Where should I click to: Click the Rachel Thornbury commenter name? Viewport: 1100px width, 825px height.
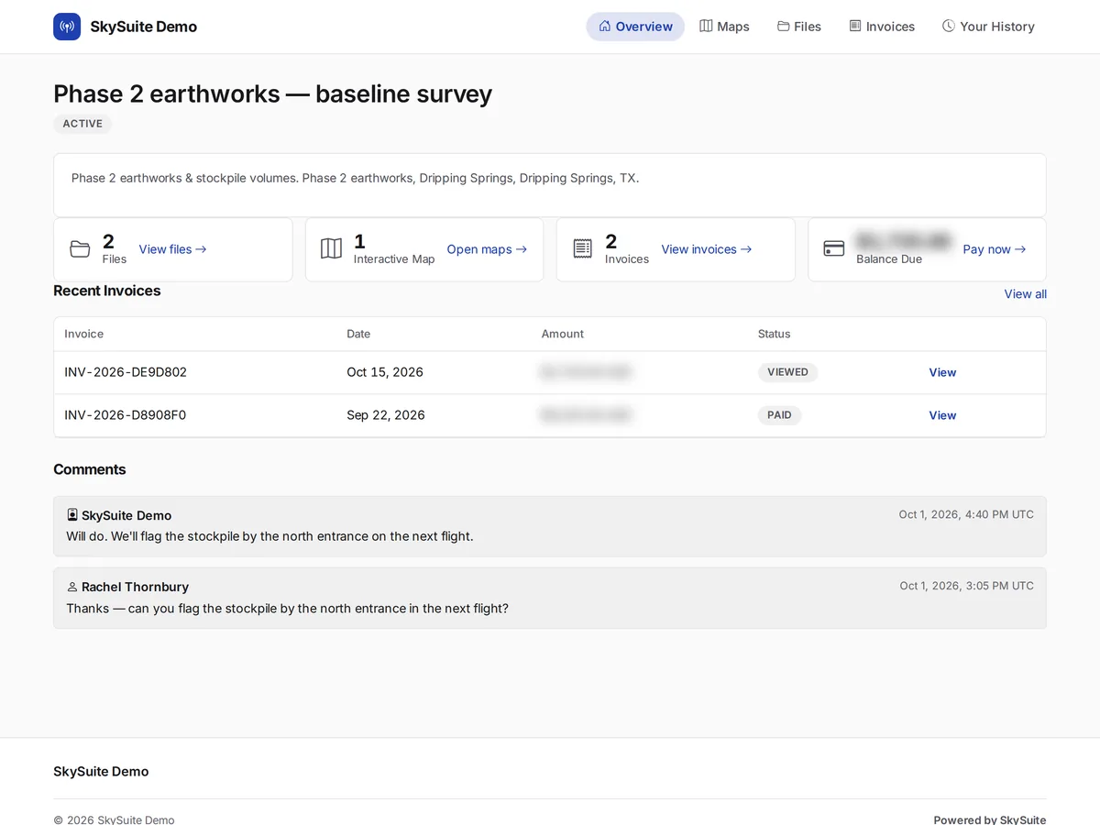point(135,587)
